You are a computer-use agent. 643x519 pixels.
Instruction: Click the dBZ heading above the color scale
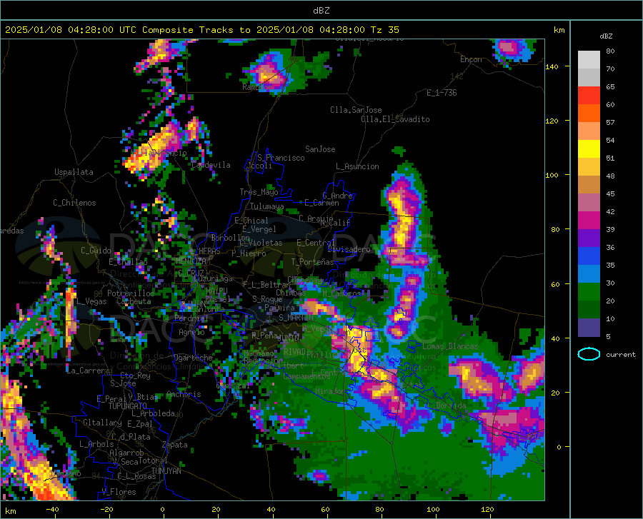606,36
